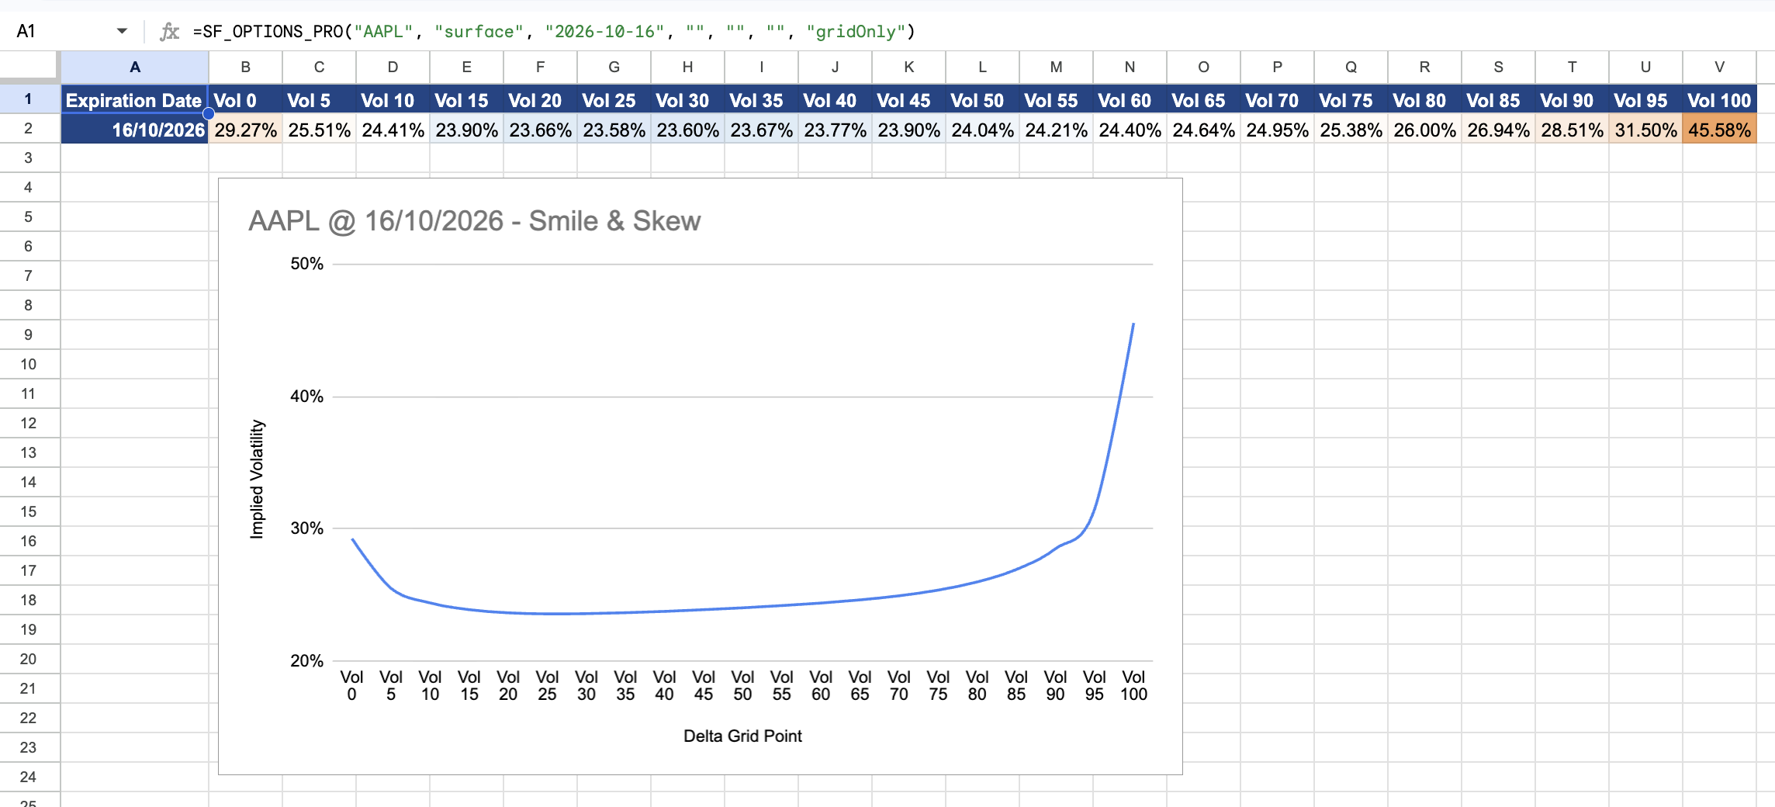This screenshot has height=807, width=1775.
Task: Click the 26.00% cell
Action: pyautogui.click(x=1424, y=129)
